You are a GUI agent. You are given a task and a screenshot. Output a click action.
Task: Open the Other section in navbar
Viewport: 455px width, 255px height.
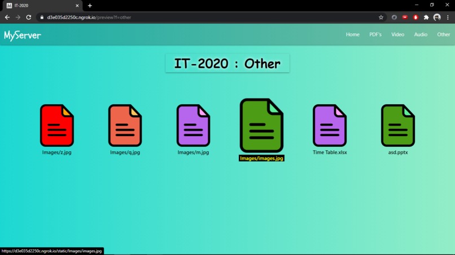(x=443, y=34)
